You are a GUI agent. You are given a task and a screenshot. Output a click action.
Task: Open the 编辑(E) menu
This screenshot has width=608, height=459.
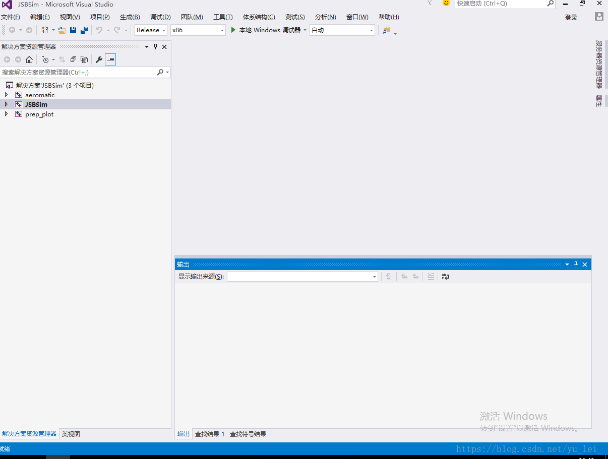pos(40,17)
